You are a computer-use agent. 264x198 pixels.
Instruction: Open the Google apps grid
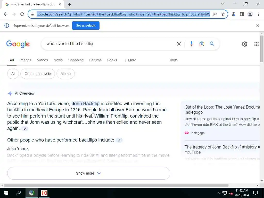(256, 44)
